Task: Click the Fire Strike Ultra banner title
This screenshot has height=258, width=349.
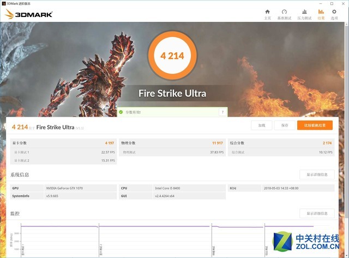Action: point(172,93)
